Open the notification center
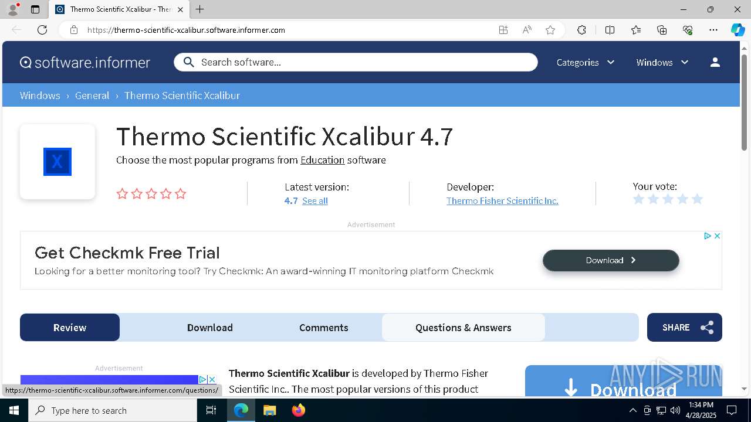 pyautogui.click(x=732, y=410)
